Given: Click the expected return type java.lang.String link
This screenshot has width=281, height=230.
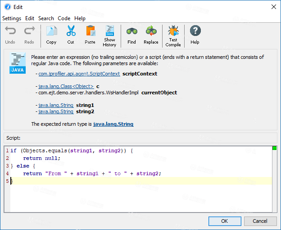Looking at the screenshot, I should [x=113, y=124].
